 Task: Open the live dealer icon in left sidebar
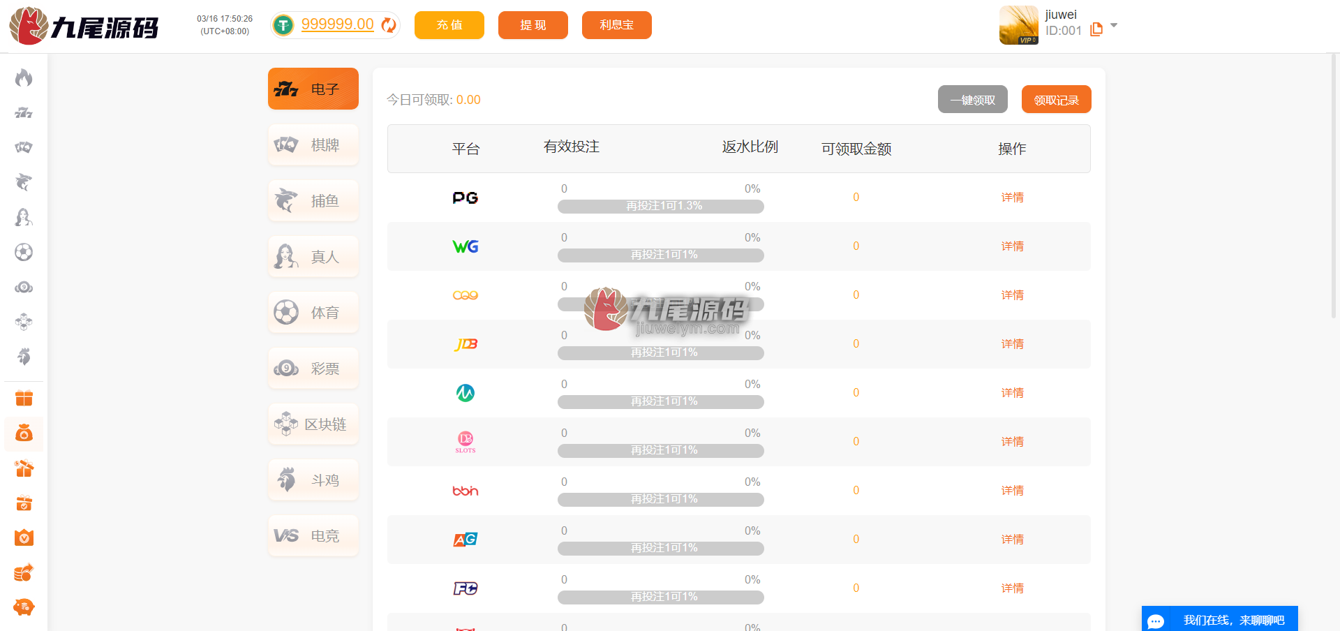pos(24,217)
